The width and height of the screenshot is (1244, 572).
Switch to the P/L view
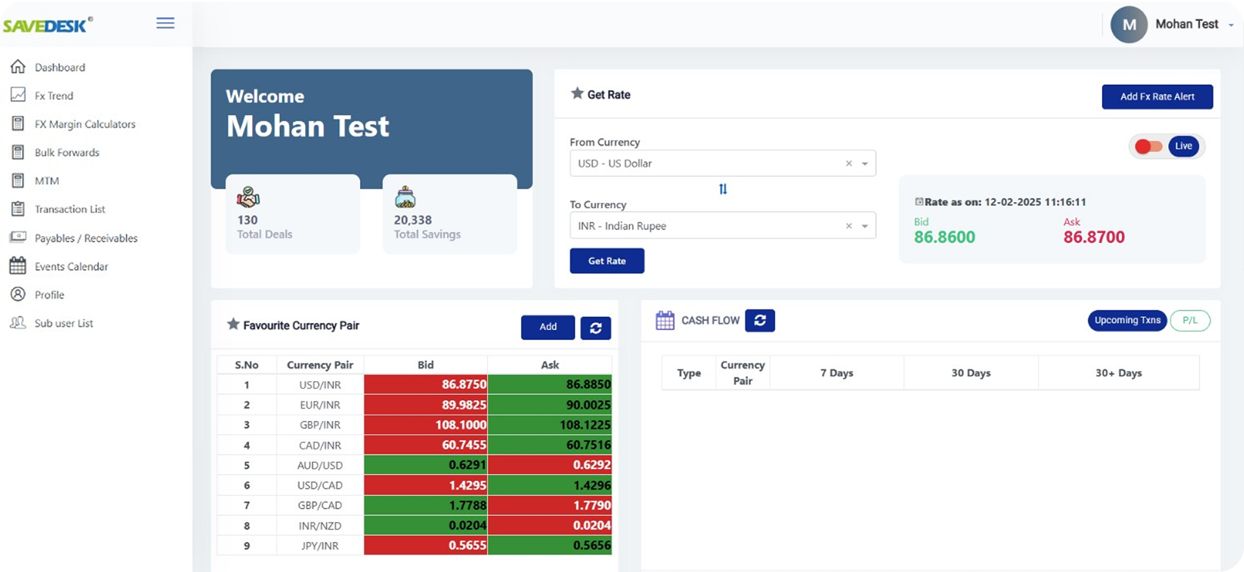tap(1190, 320)
